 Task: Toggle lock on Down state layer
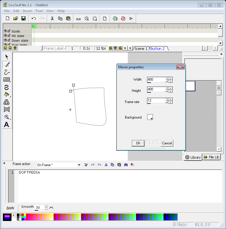(9, 40)
